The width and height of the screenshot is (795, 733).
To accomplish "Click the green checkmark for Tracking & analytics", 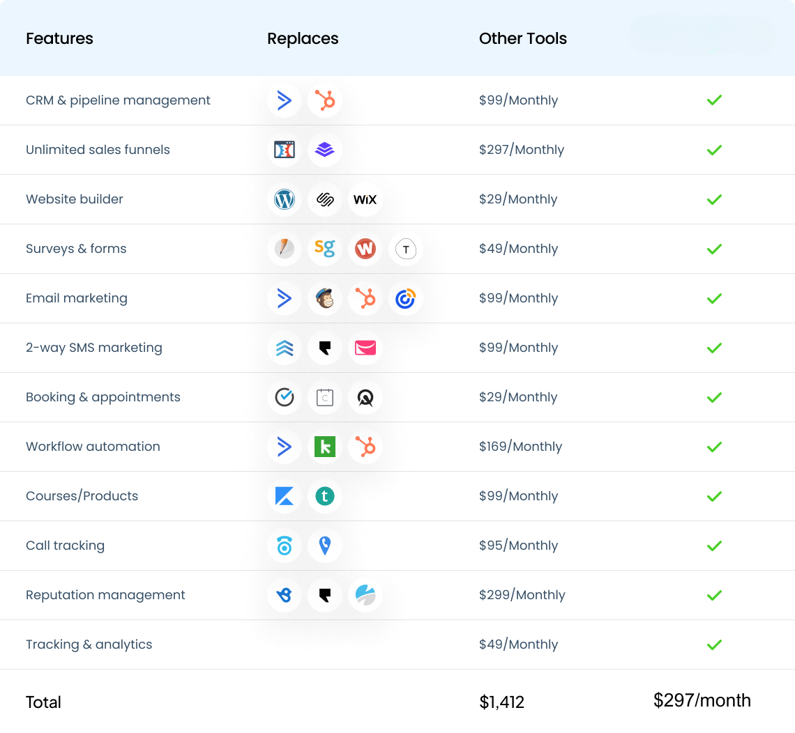I will (x=714, y=645).
